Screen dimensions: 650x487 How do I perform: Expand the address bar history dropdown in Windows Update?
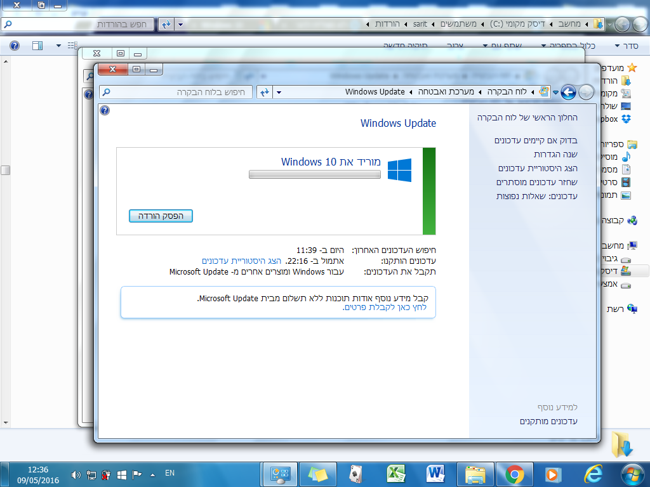pyautogui.click(x=279, y=93)
